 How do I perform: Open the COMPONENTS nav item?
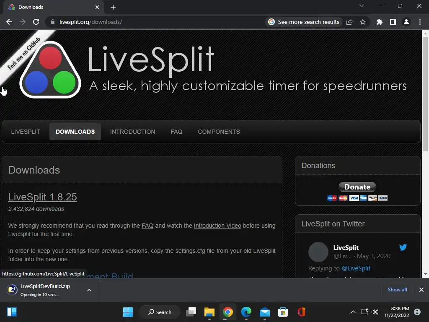219,132
